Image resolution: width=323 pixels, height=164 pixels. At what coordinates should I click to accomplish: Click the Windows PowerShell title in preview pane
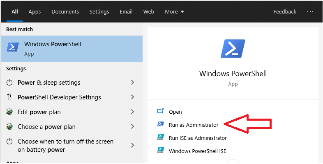click(x=233, y=73)
